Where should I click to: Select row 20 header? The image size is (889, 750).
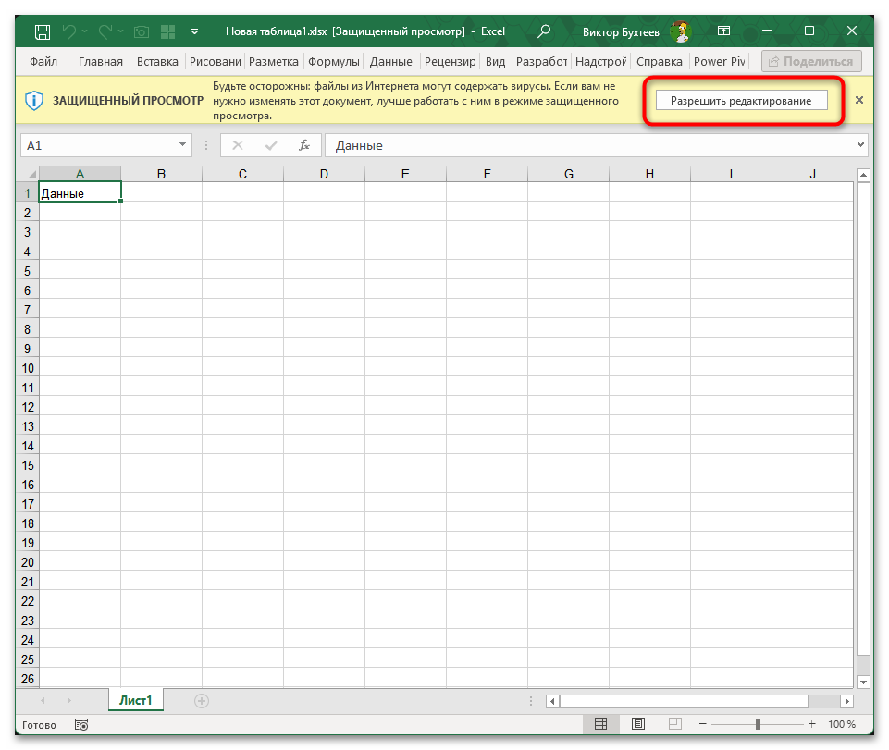[27, 562]
